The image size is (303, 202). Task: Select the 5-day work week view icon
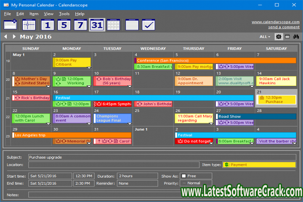coord(64,24)
